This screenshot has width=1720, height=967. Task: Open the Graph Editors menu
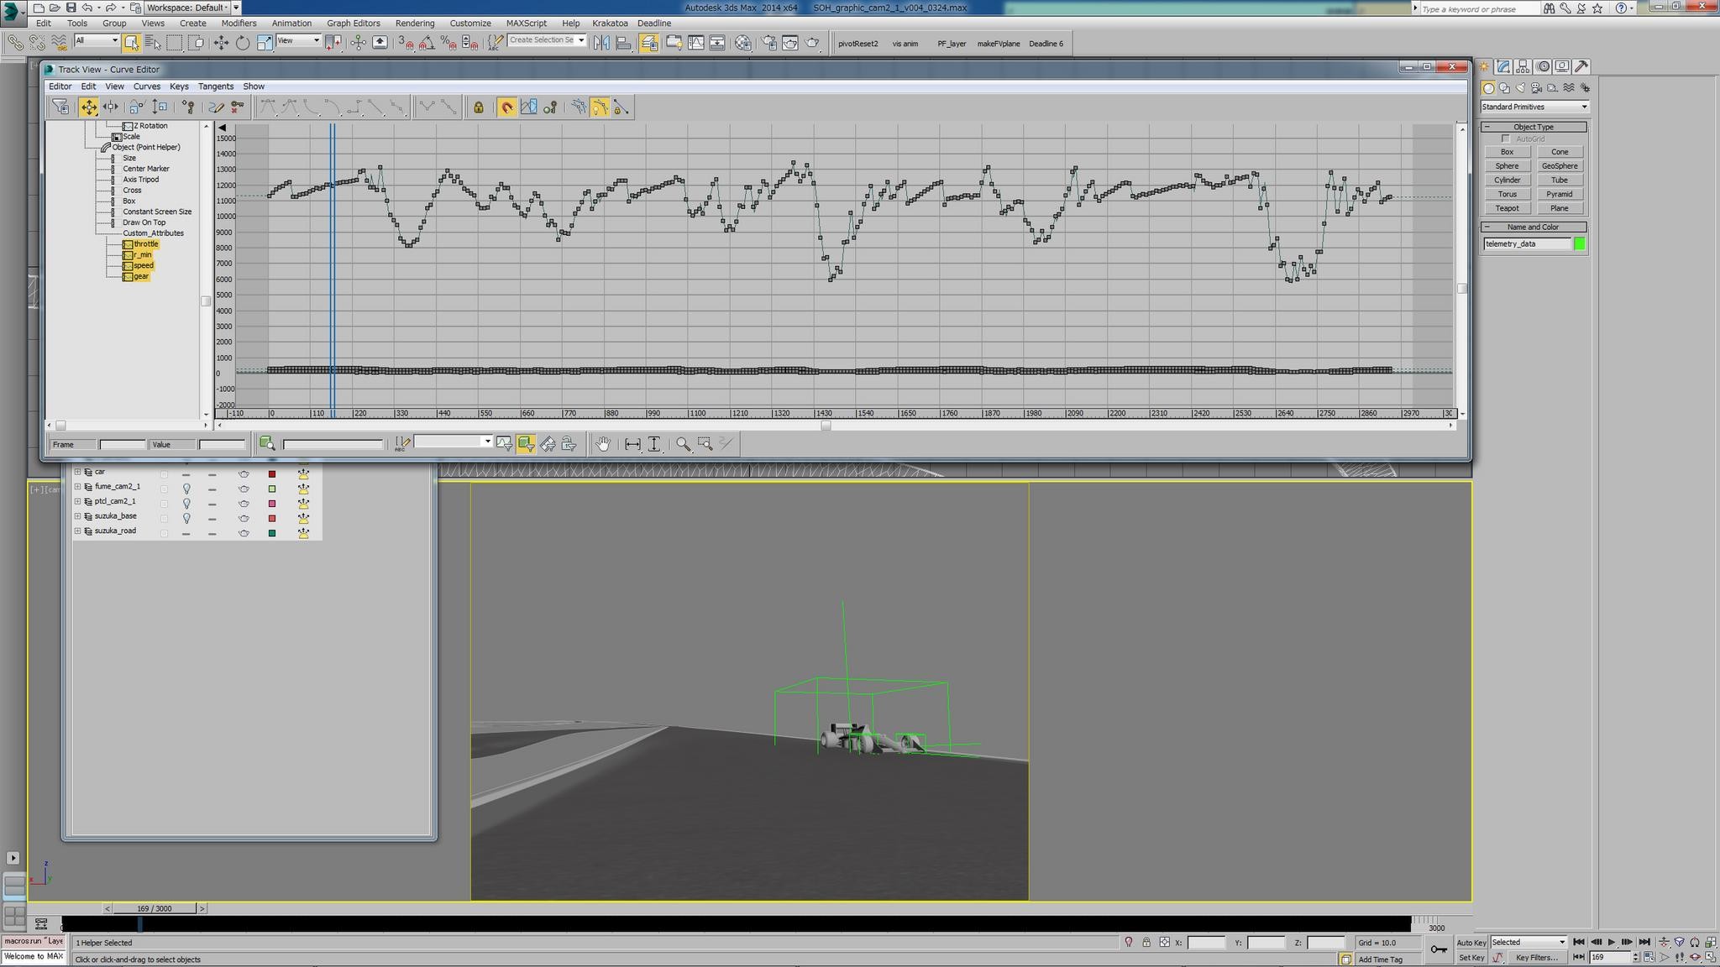(354, 24)
